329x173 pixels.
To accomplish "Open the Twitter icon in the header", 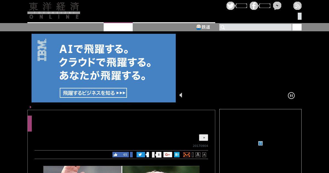I will coord(231,6).
